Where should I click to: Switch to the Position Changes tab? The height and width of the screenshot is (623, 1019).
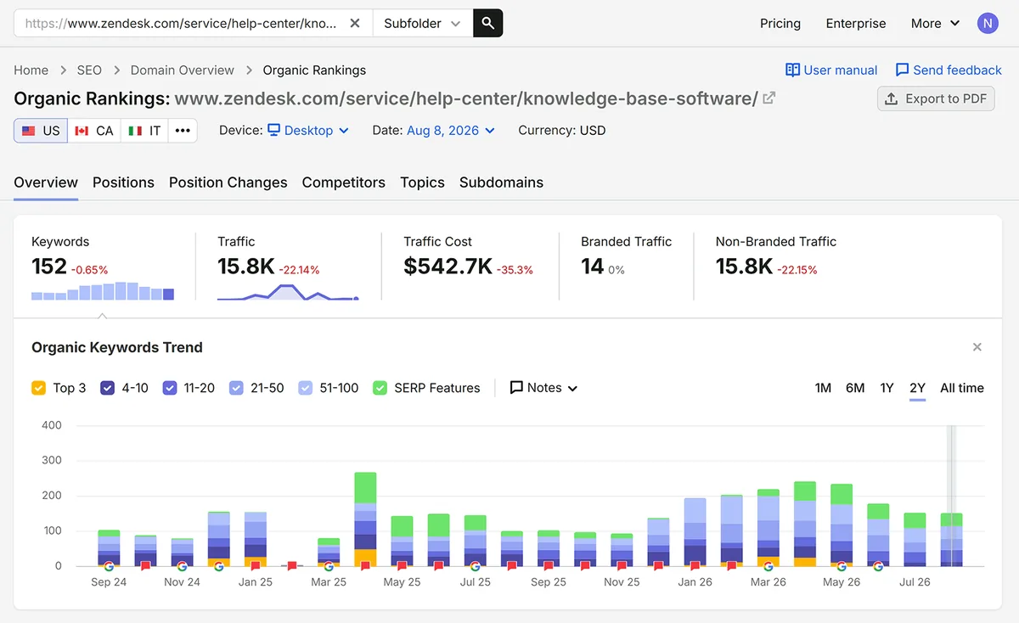(228, 182)
